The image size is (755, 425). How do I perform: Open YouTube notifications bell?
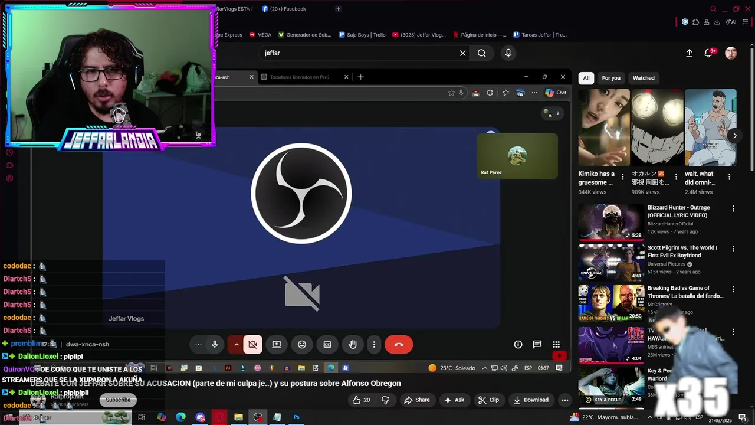tap(708, 53)
